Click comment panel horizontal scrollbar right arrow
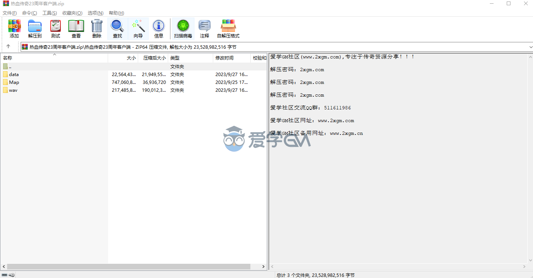 pos(525,266)
